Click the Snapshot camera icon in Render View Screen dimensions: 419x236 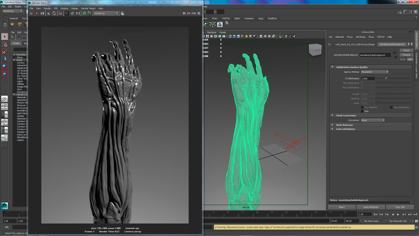[42, 13]
